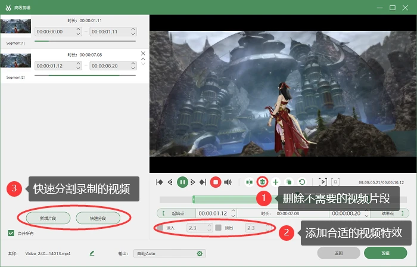
Task: Reset edits with the circular arrow icon
Action: point(302,182)
